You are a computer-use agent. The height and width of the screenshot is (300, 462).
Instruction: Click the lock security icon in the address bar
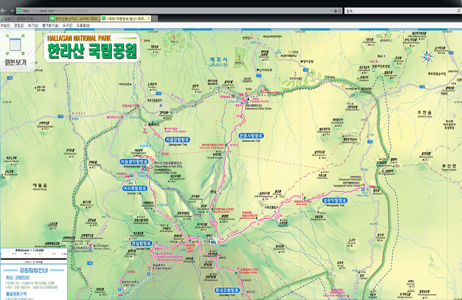(x=335, y=11)
